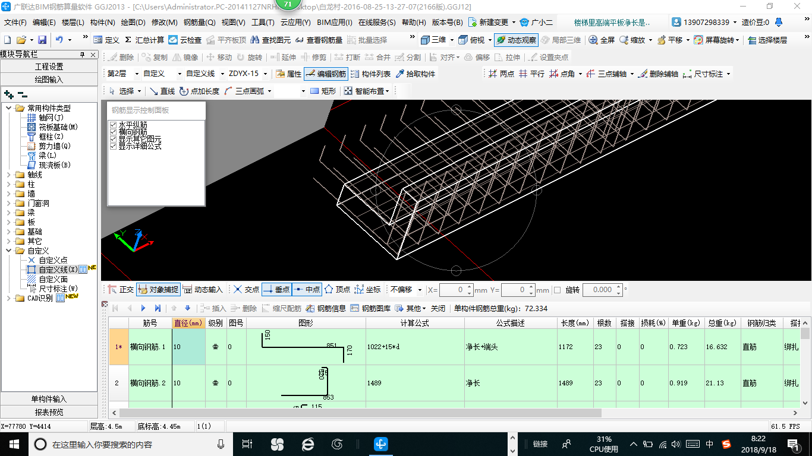Viewport: 812px width, 456px height.
Task: Launch 云检查 cloud check
Action: click(x=185, y=40)
